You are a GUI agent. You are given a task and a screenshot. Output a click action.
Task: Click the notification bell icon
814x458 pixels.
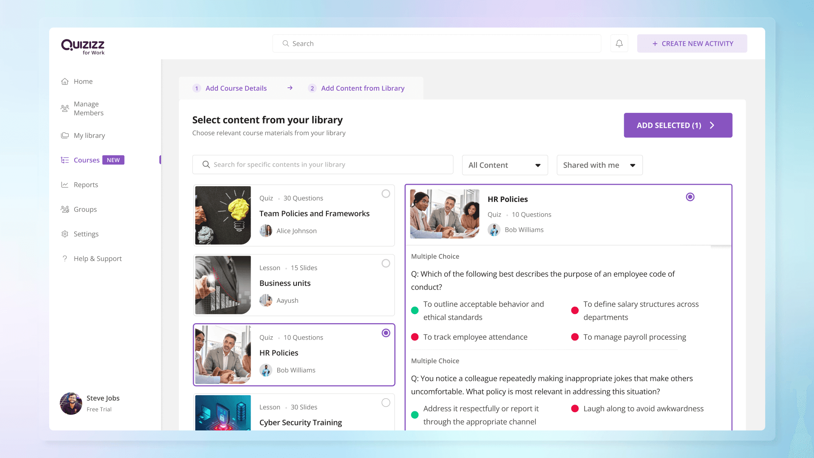[x=619, y=44]
